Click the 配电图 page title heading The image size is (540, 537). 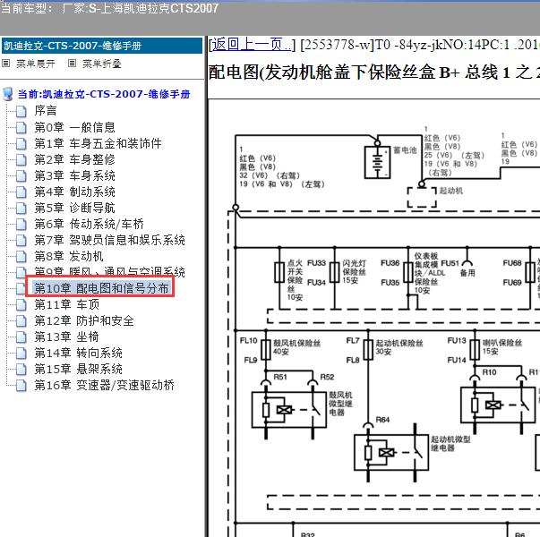pyautogui.click(x=374, y=73)
